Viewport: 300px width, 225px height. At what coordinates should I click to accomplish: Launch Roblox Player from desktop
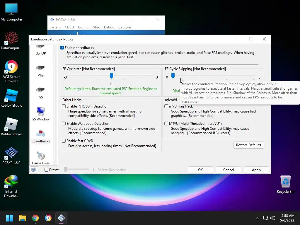pos(11,127)
